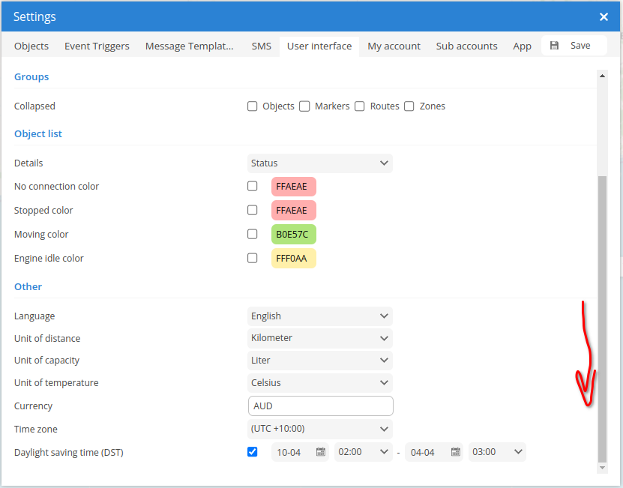Enable the Moving color checkbox
The height and width of the screenshot is (488, 623).
[x=253, y=234]
